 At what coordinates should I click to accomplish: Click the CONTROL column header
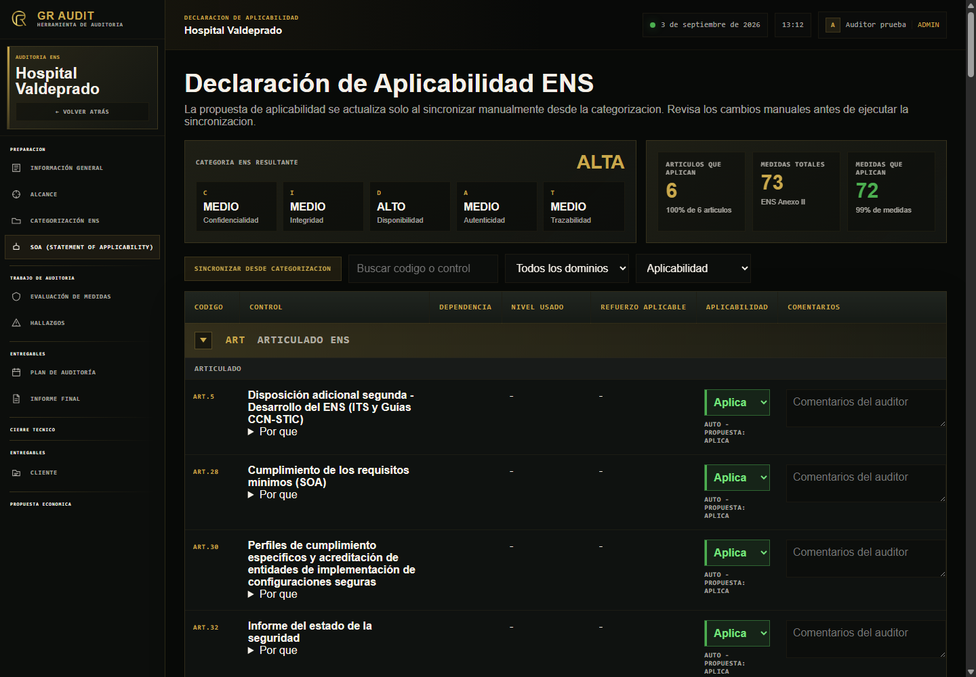(266, 307)
